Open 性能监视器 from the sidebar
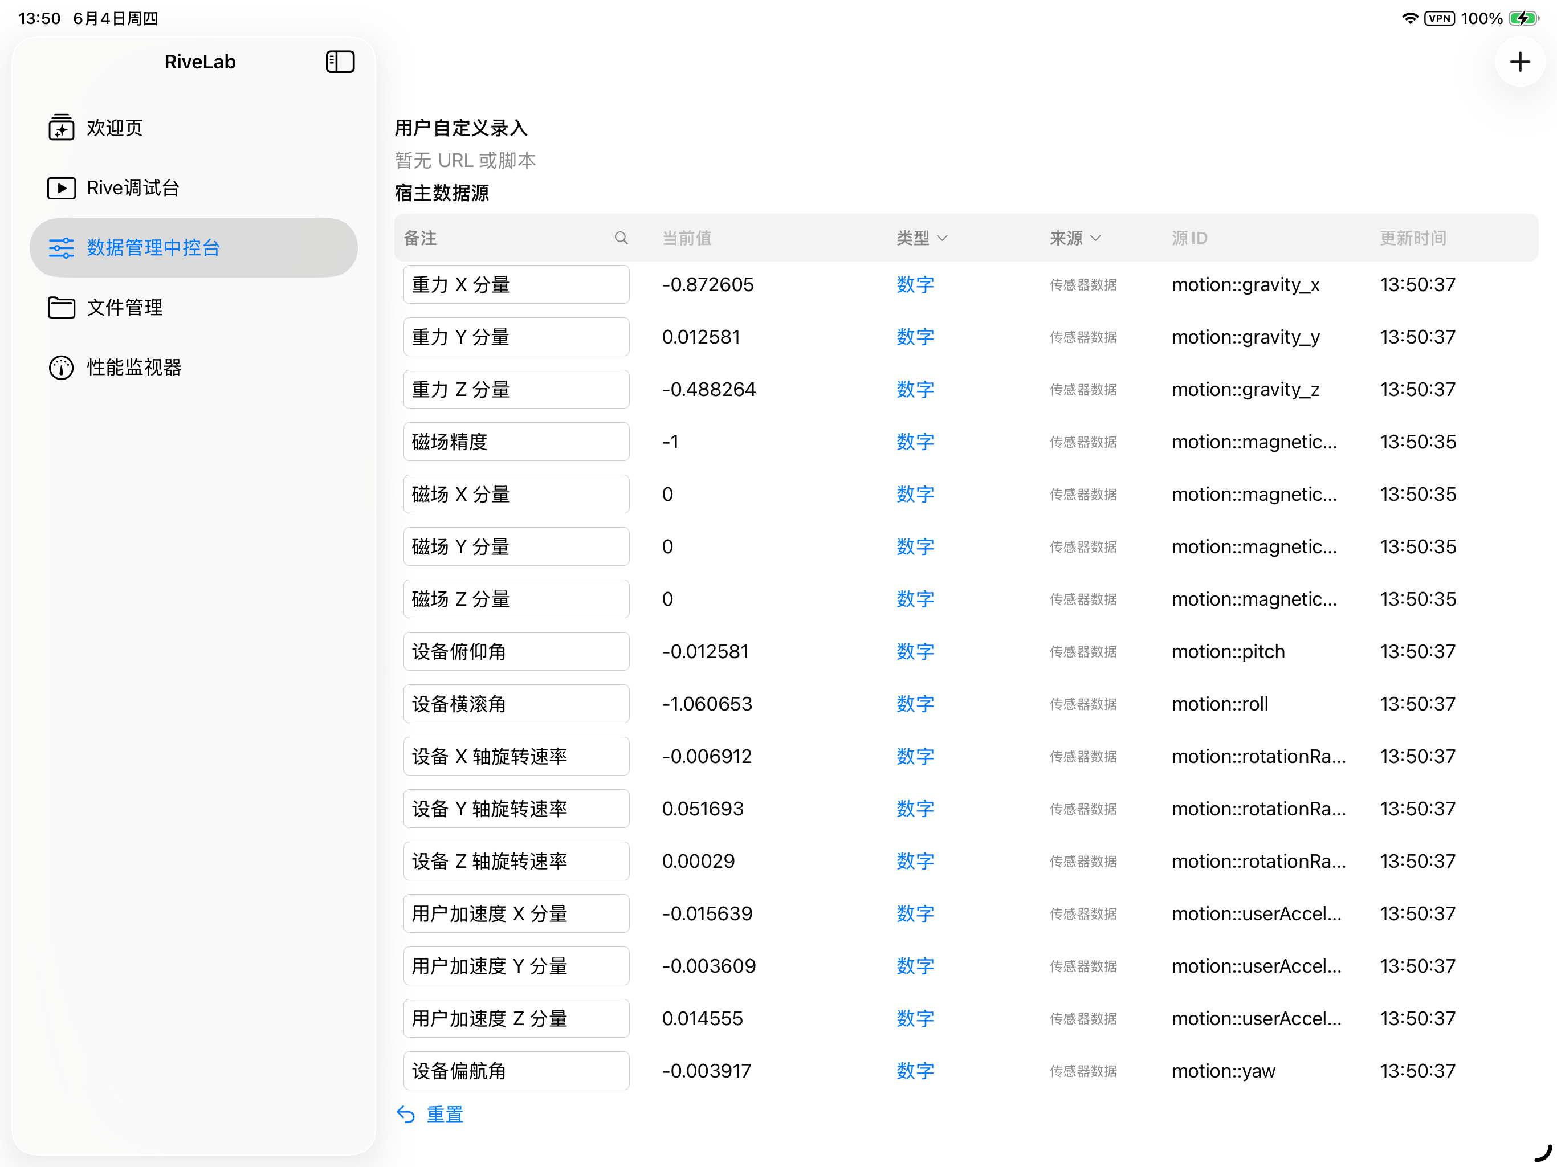1557x1167 pixels. pos(194,368)
